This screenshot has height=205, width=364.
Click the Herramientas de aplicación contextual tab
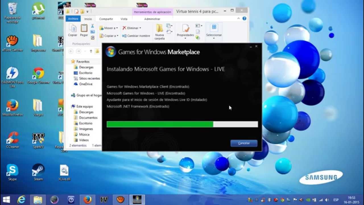pos(152,12)
